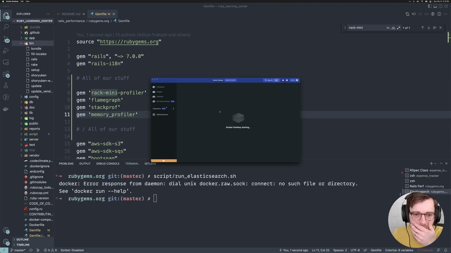
Task: Open Extensions three-dot menu in Docker Desktop
Action: point(173,109)
